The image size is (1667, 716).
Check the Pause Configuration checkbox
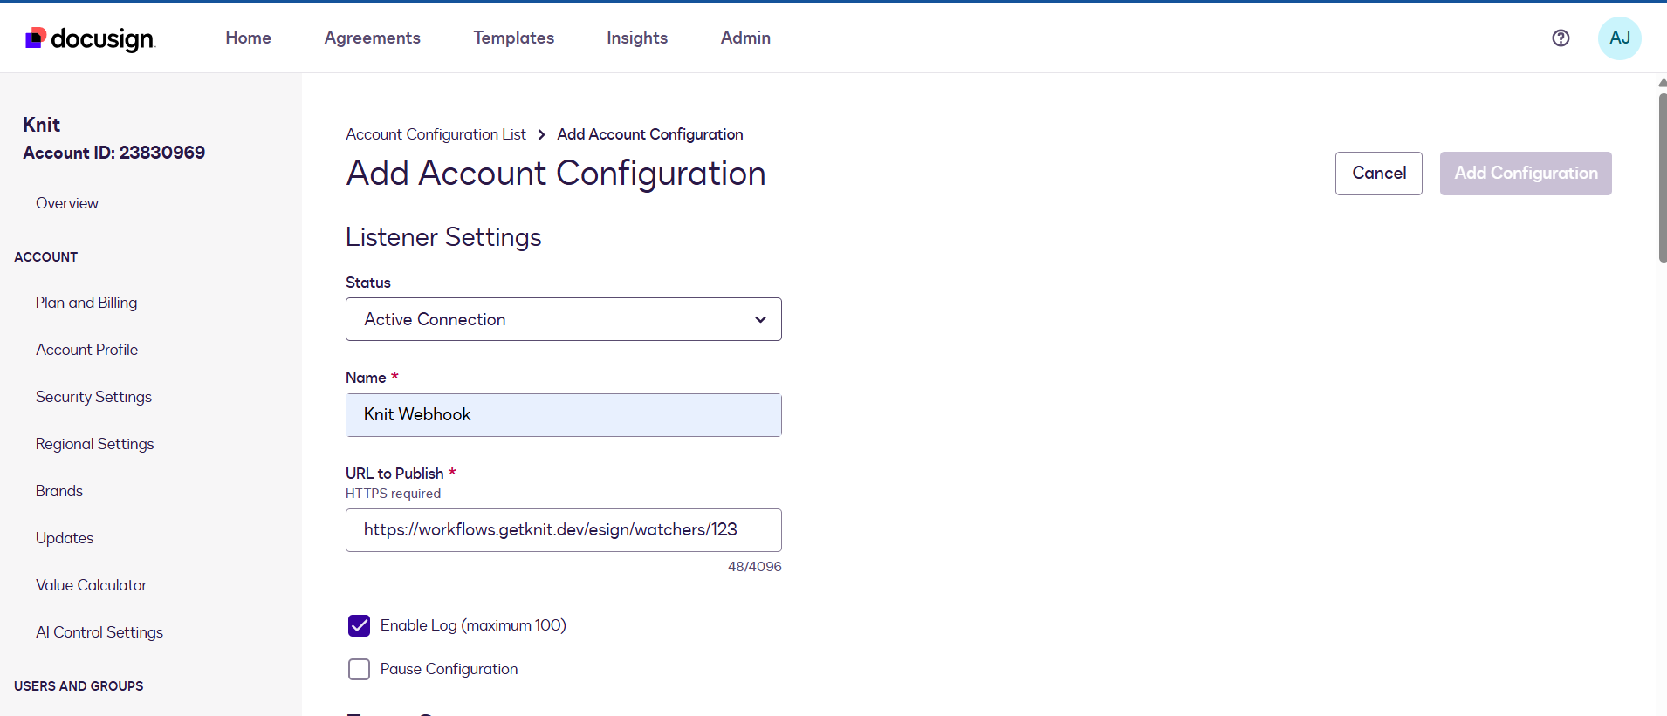(x=359, y=669)
